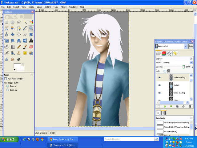
Task: Select the Foreground Select tool
Action: coord(13,28)
